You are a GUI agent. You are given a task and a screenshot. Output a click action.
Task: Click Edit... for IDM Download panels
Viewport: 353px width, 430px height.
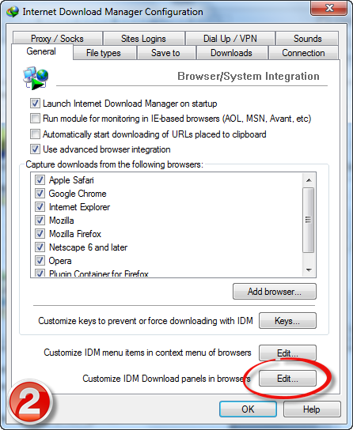(x=287, y=379)
